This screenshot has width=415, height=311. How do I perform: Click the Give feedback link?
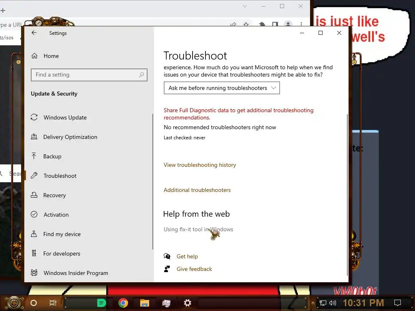pos(194,269)
